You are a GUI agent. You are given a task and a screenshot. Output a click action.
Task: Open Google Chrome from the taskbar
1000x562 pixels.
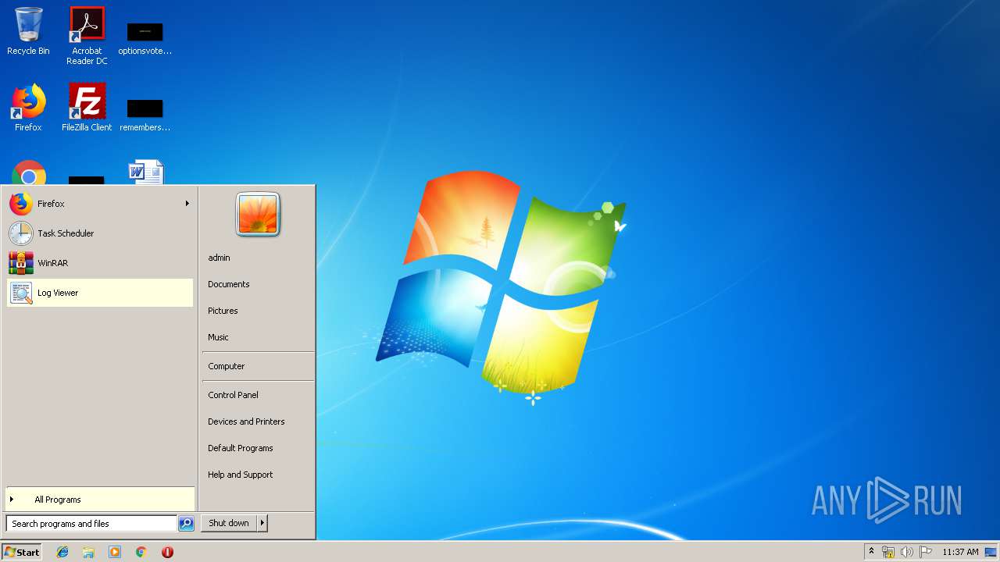[x=141, y=552]
